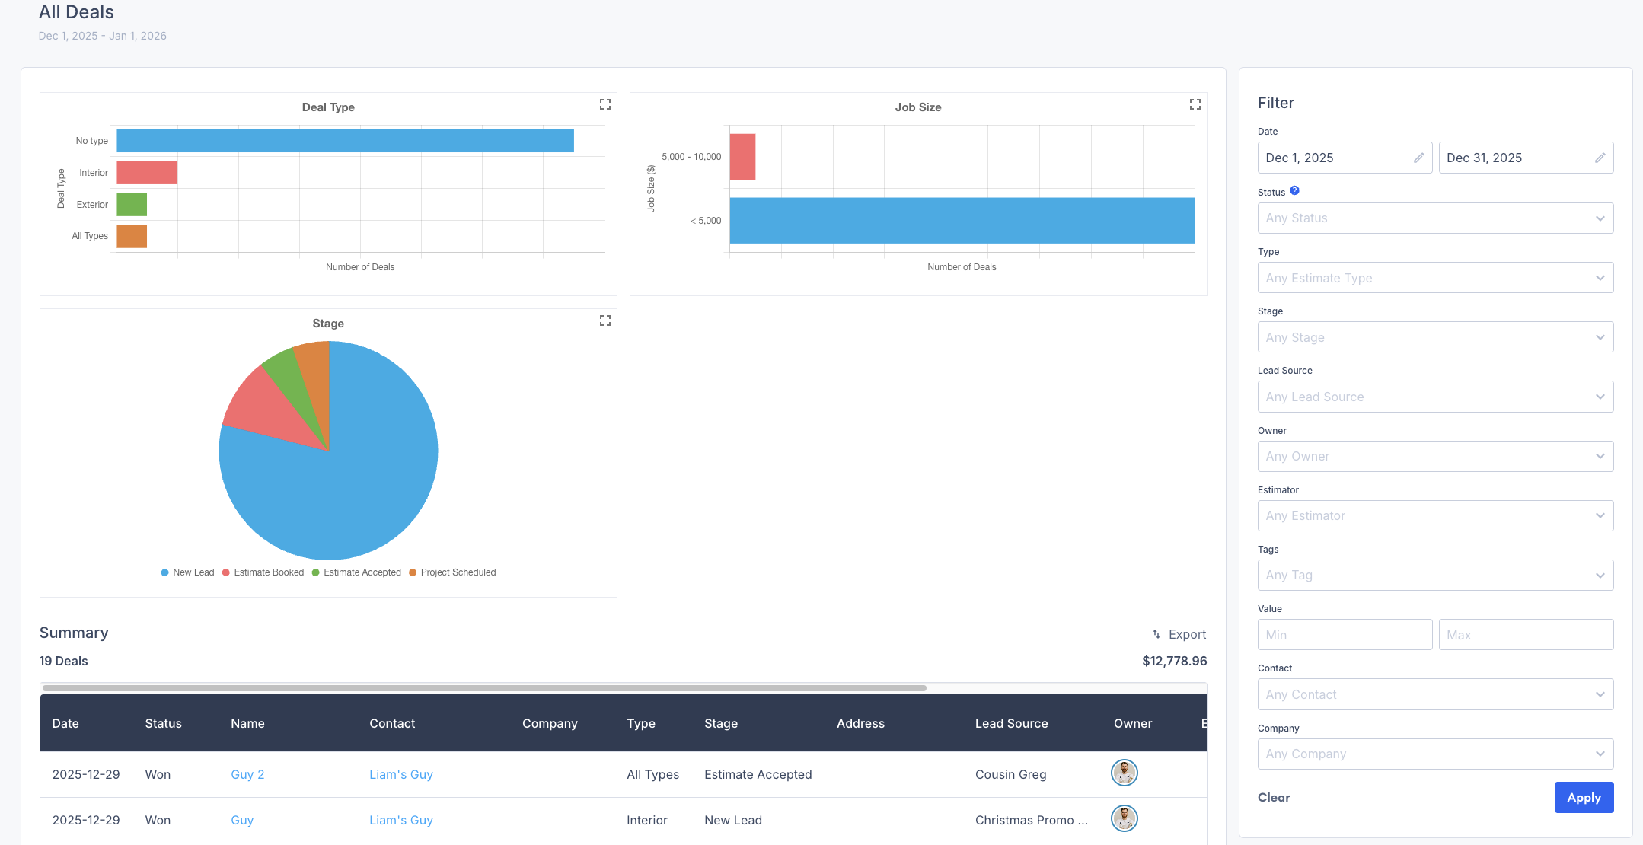Click the Max value input field

click(x=1526, y=635)
